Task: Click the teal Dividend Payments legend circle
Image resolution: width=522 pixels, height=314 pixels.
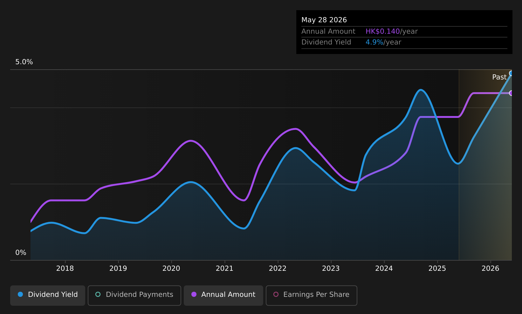Action: click(98, 294)
